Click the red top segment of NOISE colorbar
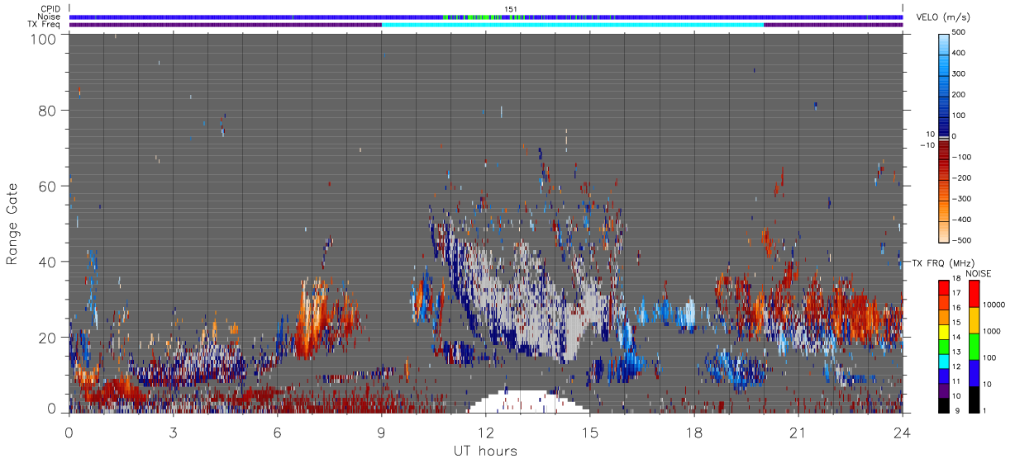This screenshot has width=1015, height=468. tap(973, 294)
